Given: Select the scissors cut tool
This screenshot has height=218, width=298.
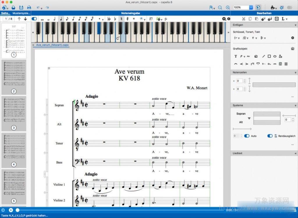Looking at the screenshot, I should coord(244,19).
